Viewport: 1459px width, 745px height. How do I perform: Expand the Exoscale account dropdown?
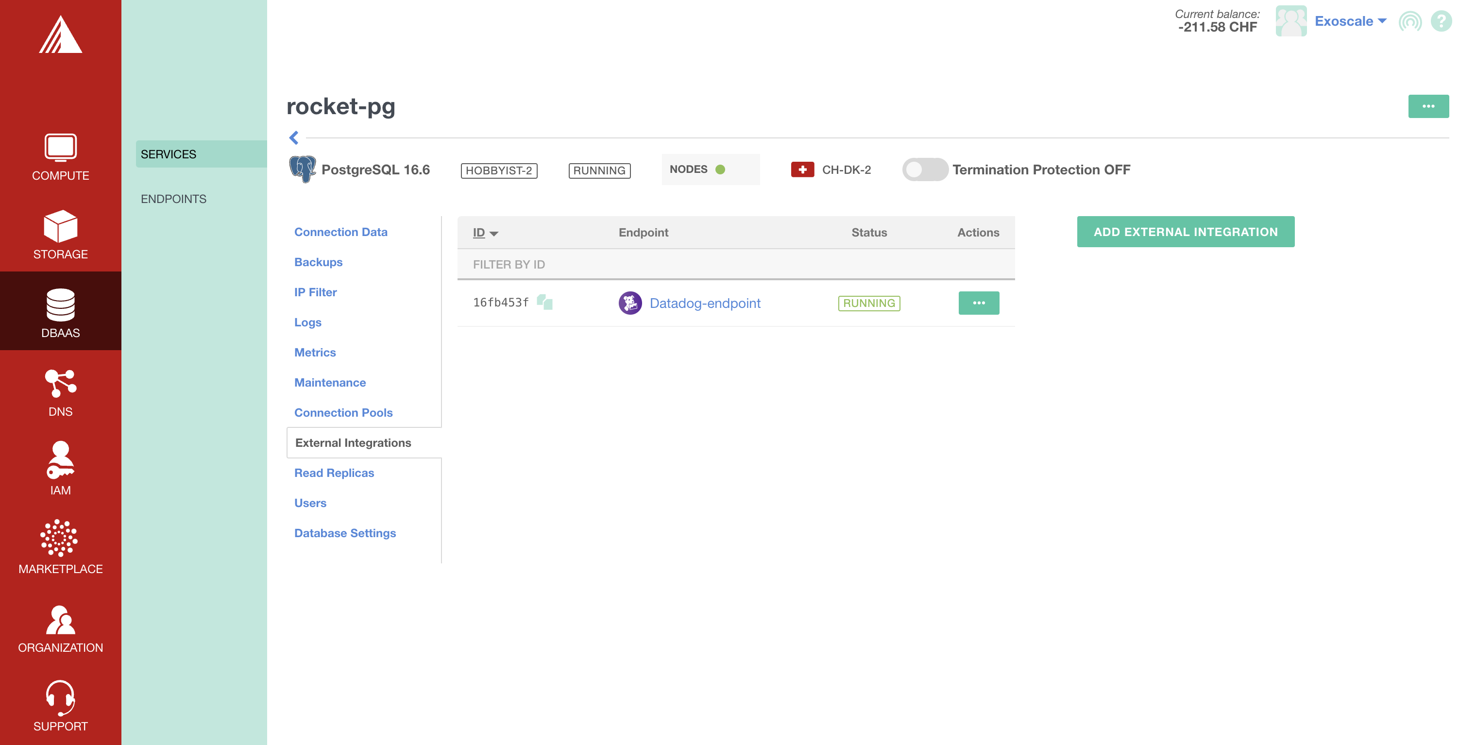coord(1351,21)
